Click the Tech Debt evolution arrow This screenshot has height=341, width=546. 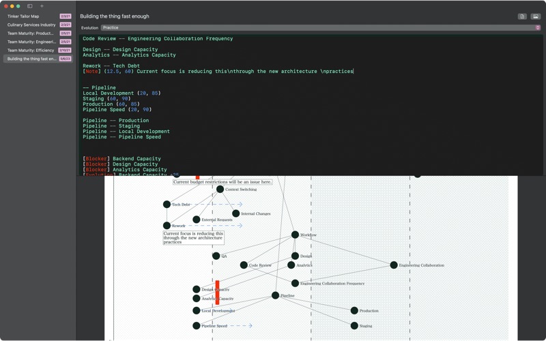217,204
